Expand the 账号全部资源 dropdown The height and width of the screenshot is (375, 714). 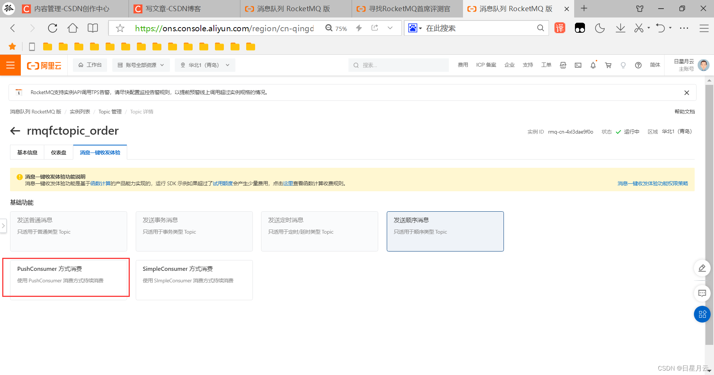(x=141, y=65)
